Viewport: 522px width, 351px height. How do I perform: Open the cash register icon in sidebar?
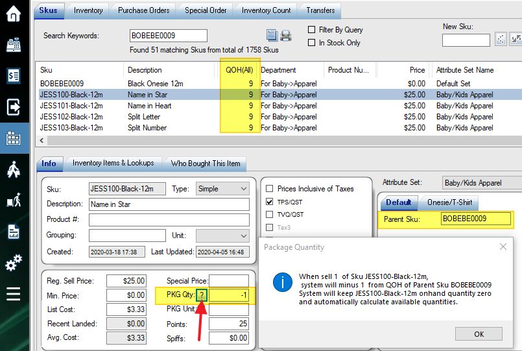[x=14, y=45]
